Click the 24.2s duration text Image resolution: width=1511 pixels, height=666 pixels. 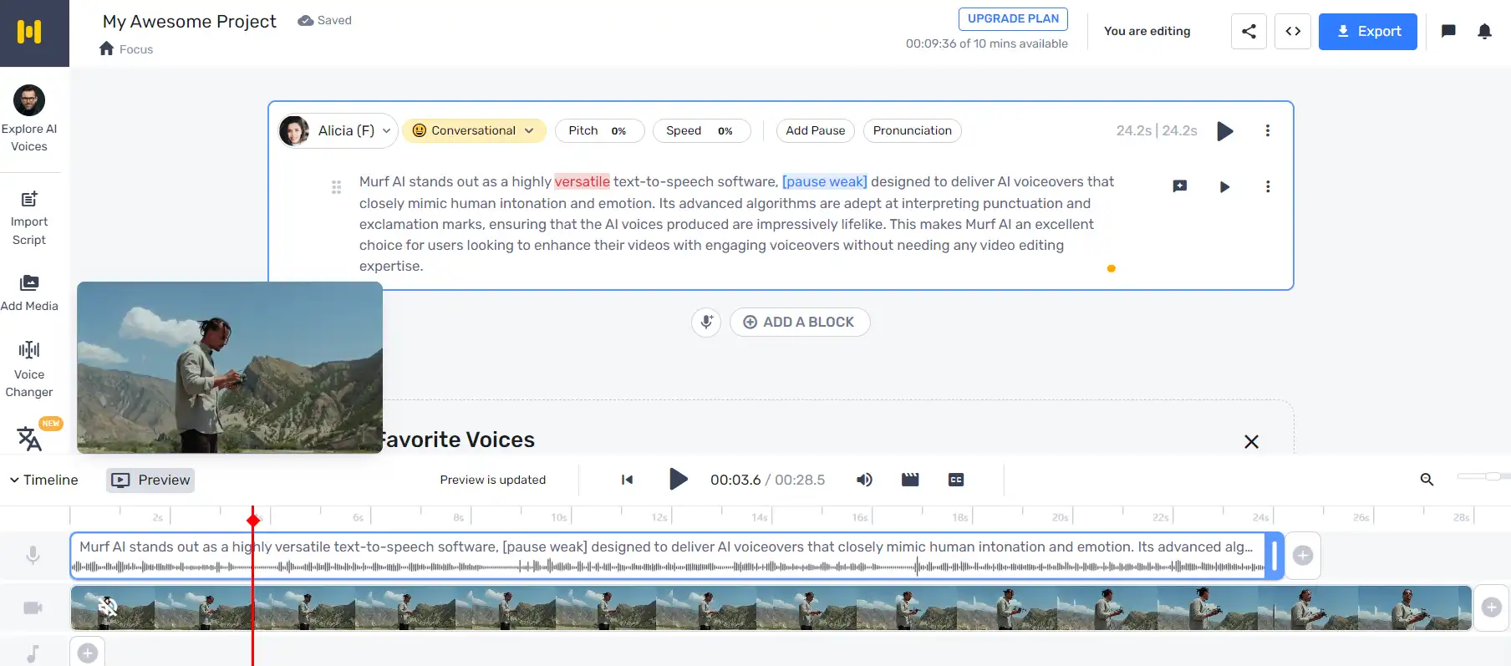point(1157,130)
